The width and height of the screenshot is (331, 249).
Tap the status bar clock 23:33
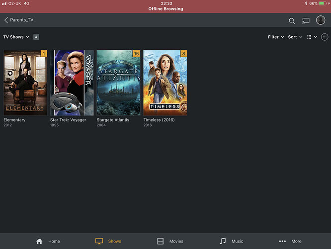166,3
